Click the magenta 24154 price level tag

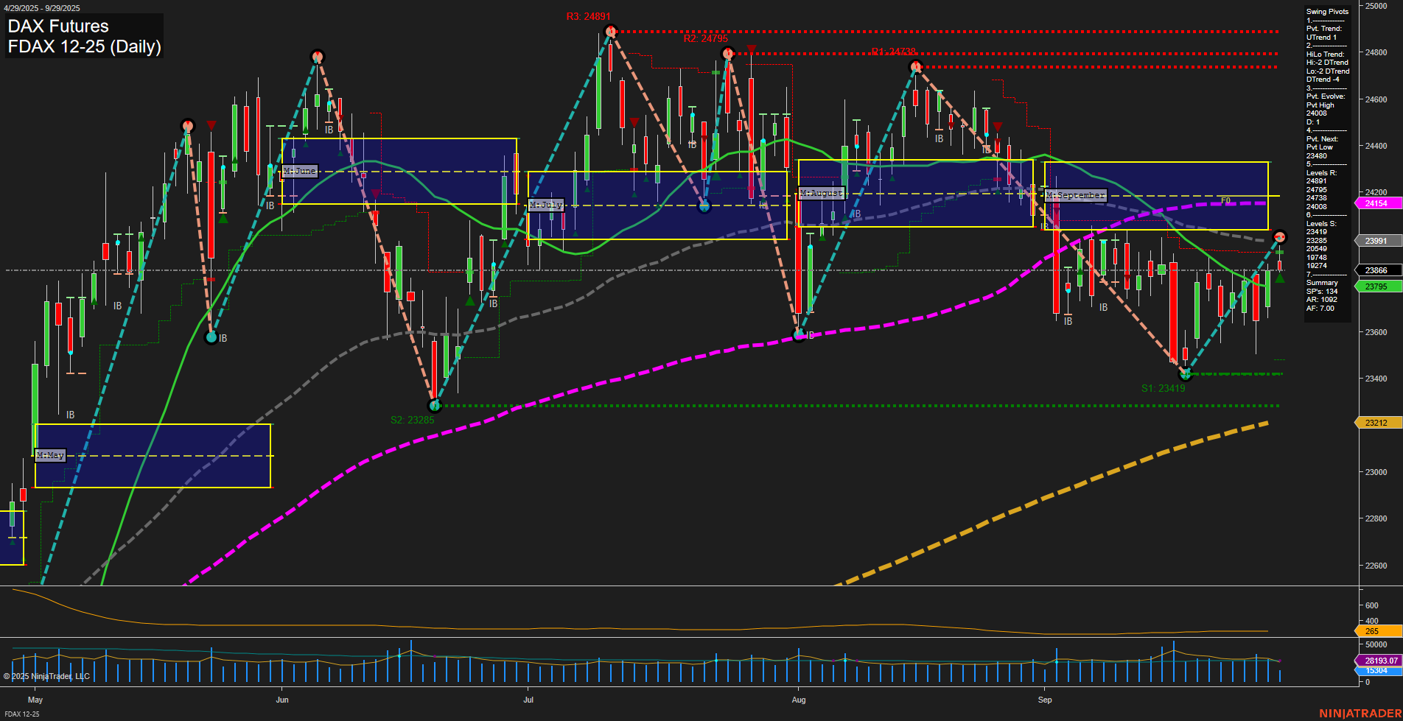tap(1376, 203)
